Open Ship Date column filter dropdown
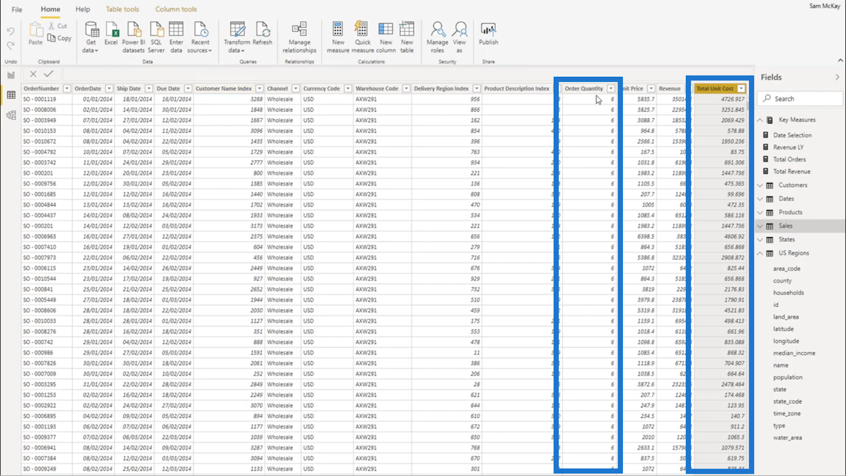This screenshot has width=846, height=476. [149, 88]
